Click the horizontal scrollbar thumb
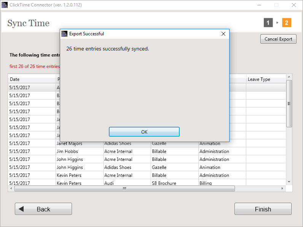Viewport: 303px width, 227px height. [124, 188]
